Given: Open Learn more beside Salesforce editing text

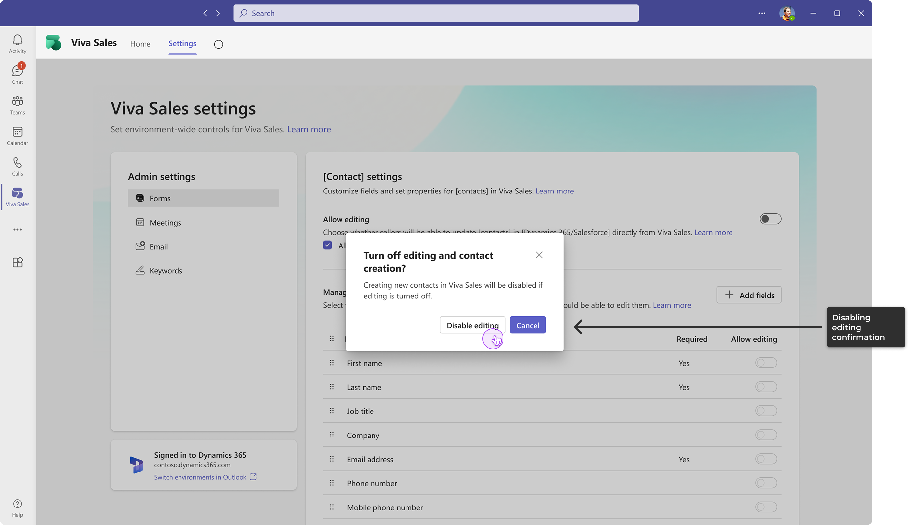Looking at the screenshot, I should (x=713, y=232).
